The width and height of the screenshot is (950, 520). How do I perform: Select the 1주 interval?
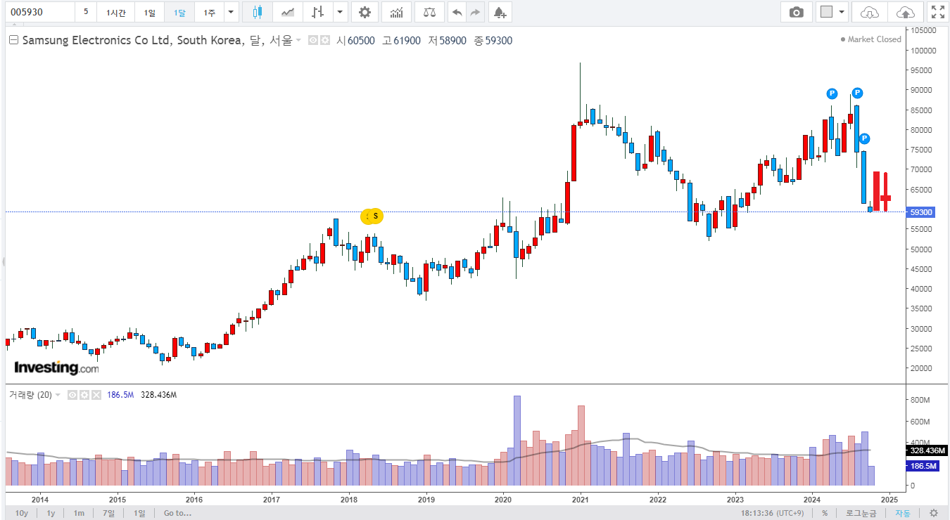click(x=209, y=12)
